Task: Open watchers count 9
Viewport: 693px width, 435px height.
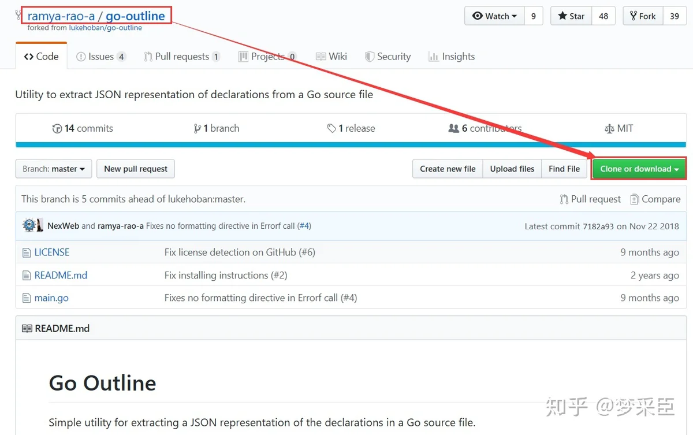Action: (534, 16)
